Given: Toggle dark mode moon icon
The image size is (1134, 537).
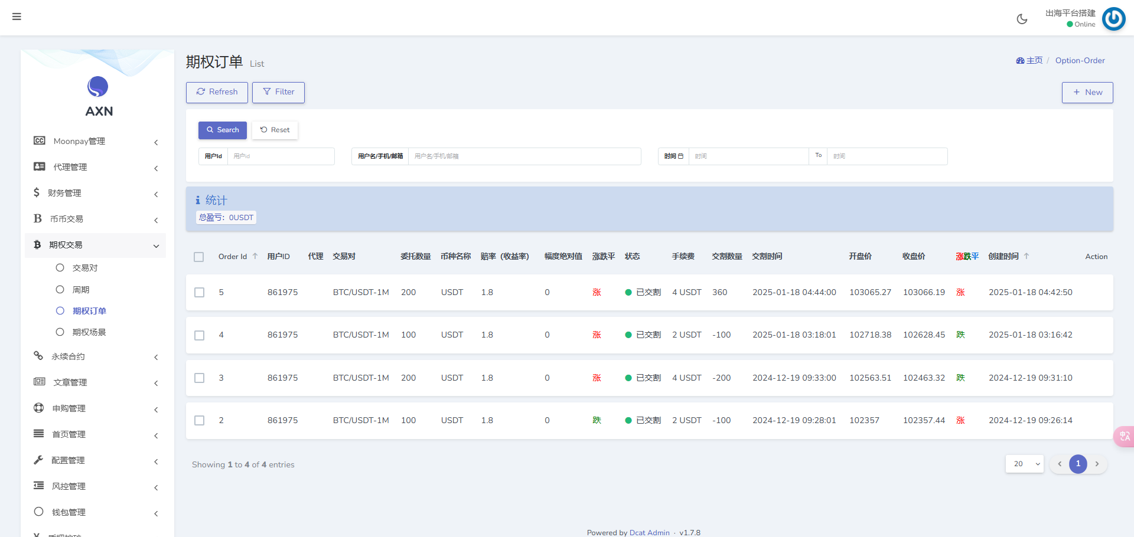Looking at the screenshot, I should tap(1022, 19).
